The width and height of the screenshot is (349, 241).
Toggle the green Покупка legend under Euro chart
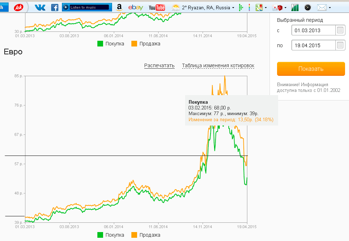tap(111, 235)
